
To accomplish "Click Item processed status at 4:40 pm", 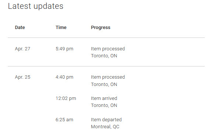I will [x=108, y=77].
